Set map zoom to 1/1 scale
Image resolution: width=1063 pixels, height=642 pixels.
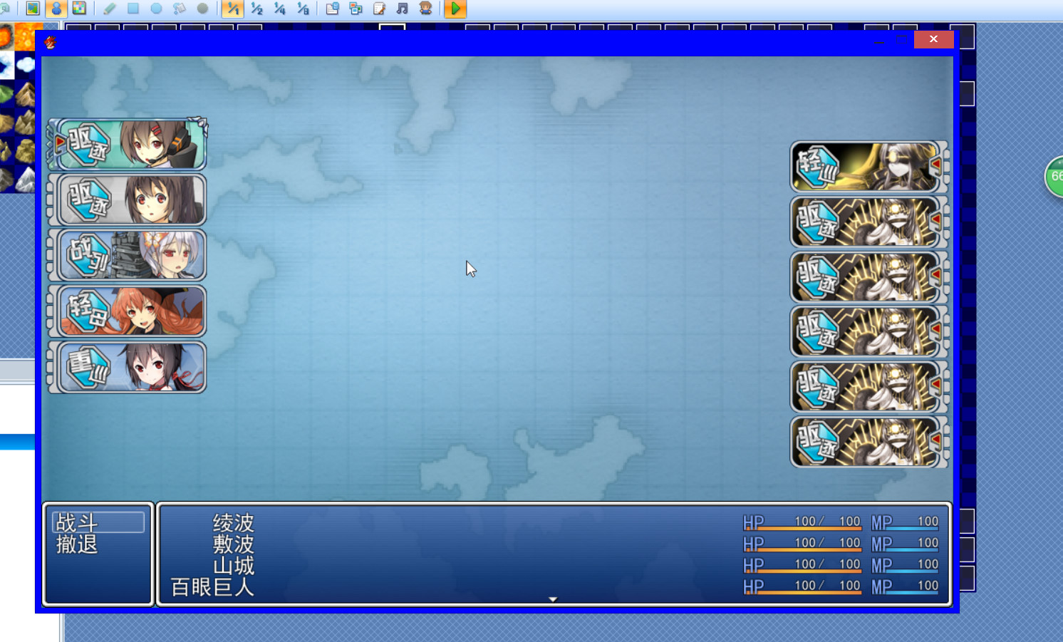point(233,9)
